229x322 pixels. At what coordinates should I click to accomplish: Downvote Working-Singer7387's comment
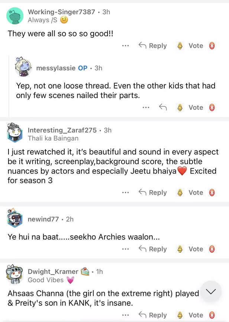[212, 46]
